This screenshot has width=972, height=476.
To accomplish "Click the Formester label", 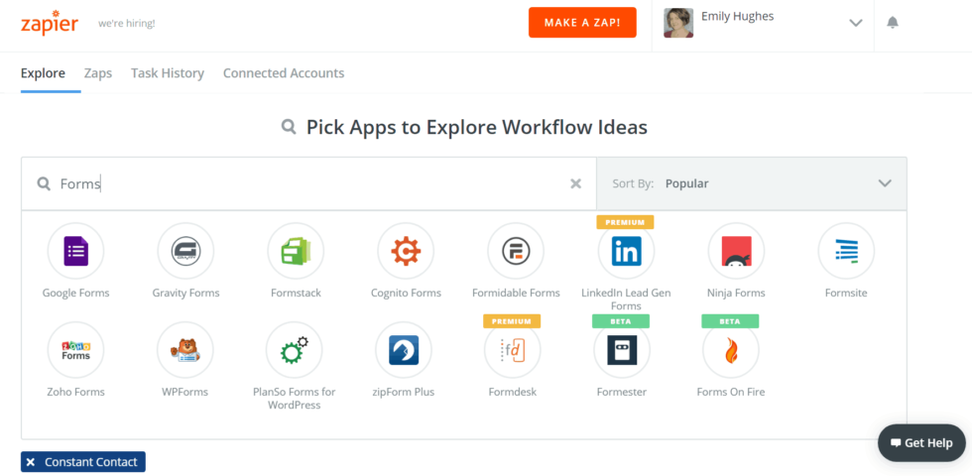I will coord(622,392).
